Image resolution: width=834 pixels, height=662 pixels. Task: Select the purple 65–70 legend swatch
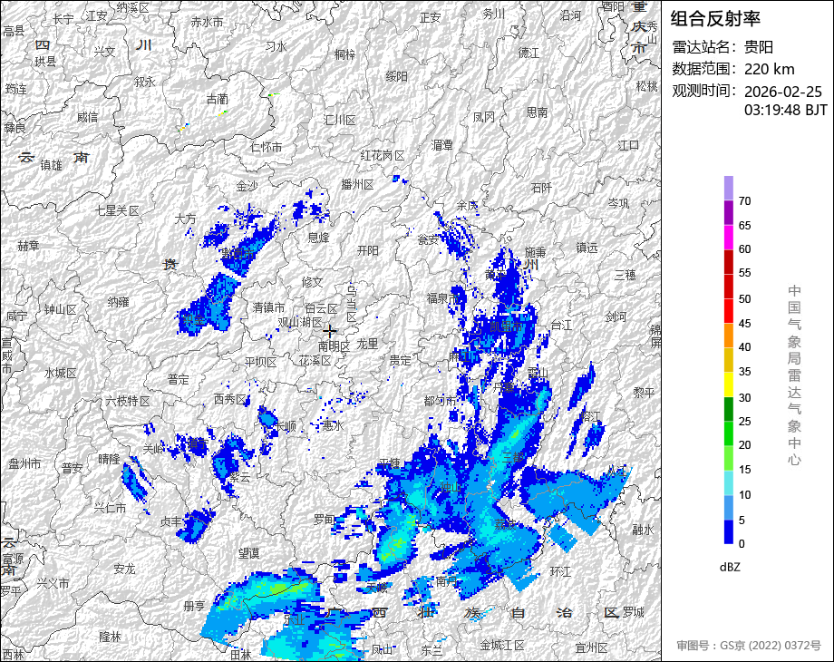[x=729, y=212]
